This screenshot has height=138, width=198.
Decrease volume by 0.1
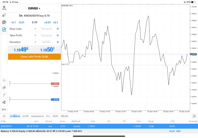click(x=13, y=23)
